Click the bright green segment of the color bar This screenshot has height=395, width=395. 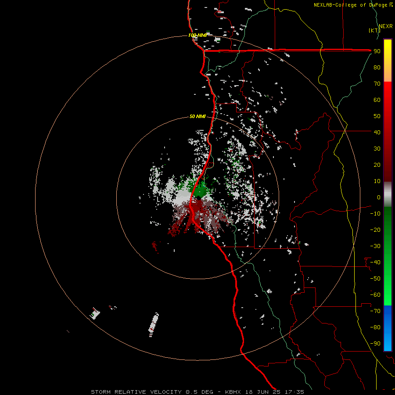[388, 285]
